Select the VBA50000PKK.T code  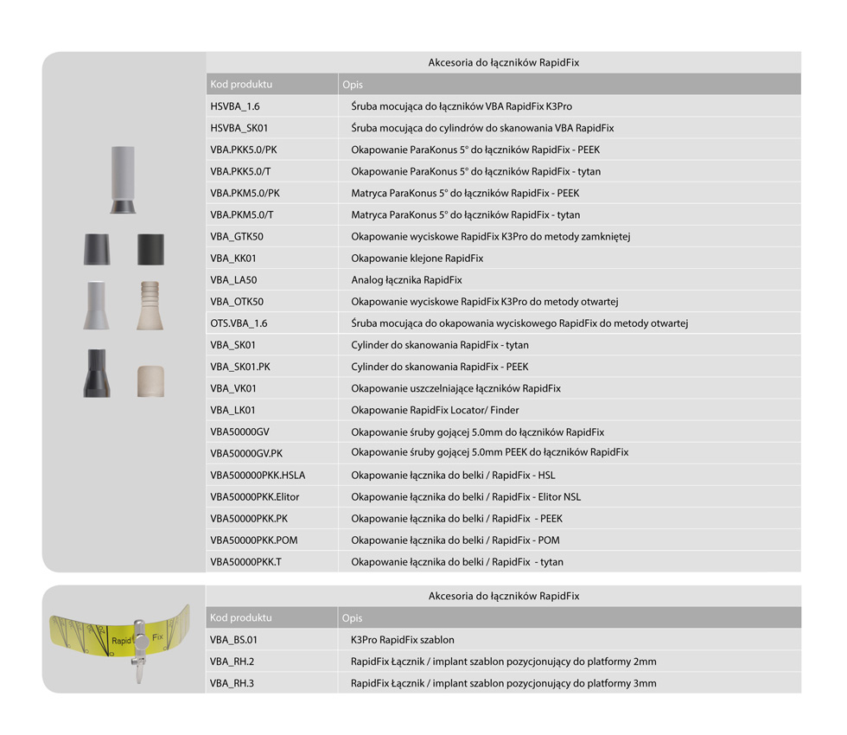(245, 561)
